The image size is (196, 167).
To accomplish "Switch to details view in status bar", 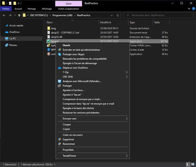I will click(188, 164).
